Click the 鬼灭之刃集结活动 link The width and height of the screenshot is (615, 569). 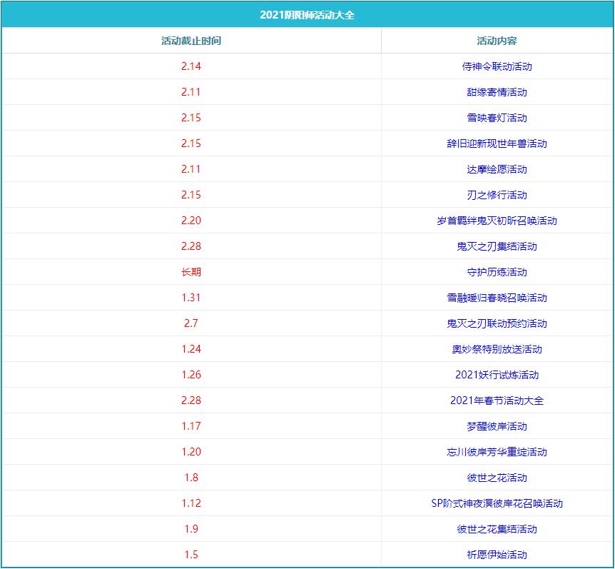(497, 246)
